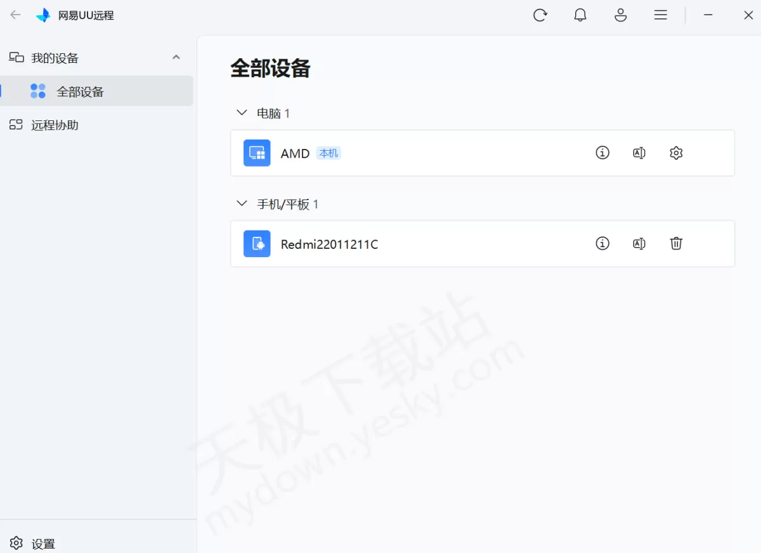Click the AMD computer device icon
Image resolution: width=761 pixels, height=553 pixels.
click(x=257, y=153)
